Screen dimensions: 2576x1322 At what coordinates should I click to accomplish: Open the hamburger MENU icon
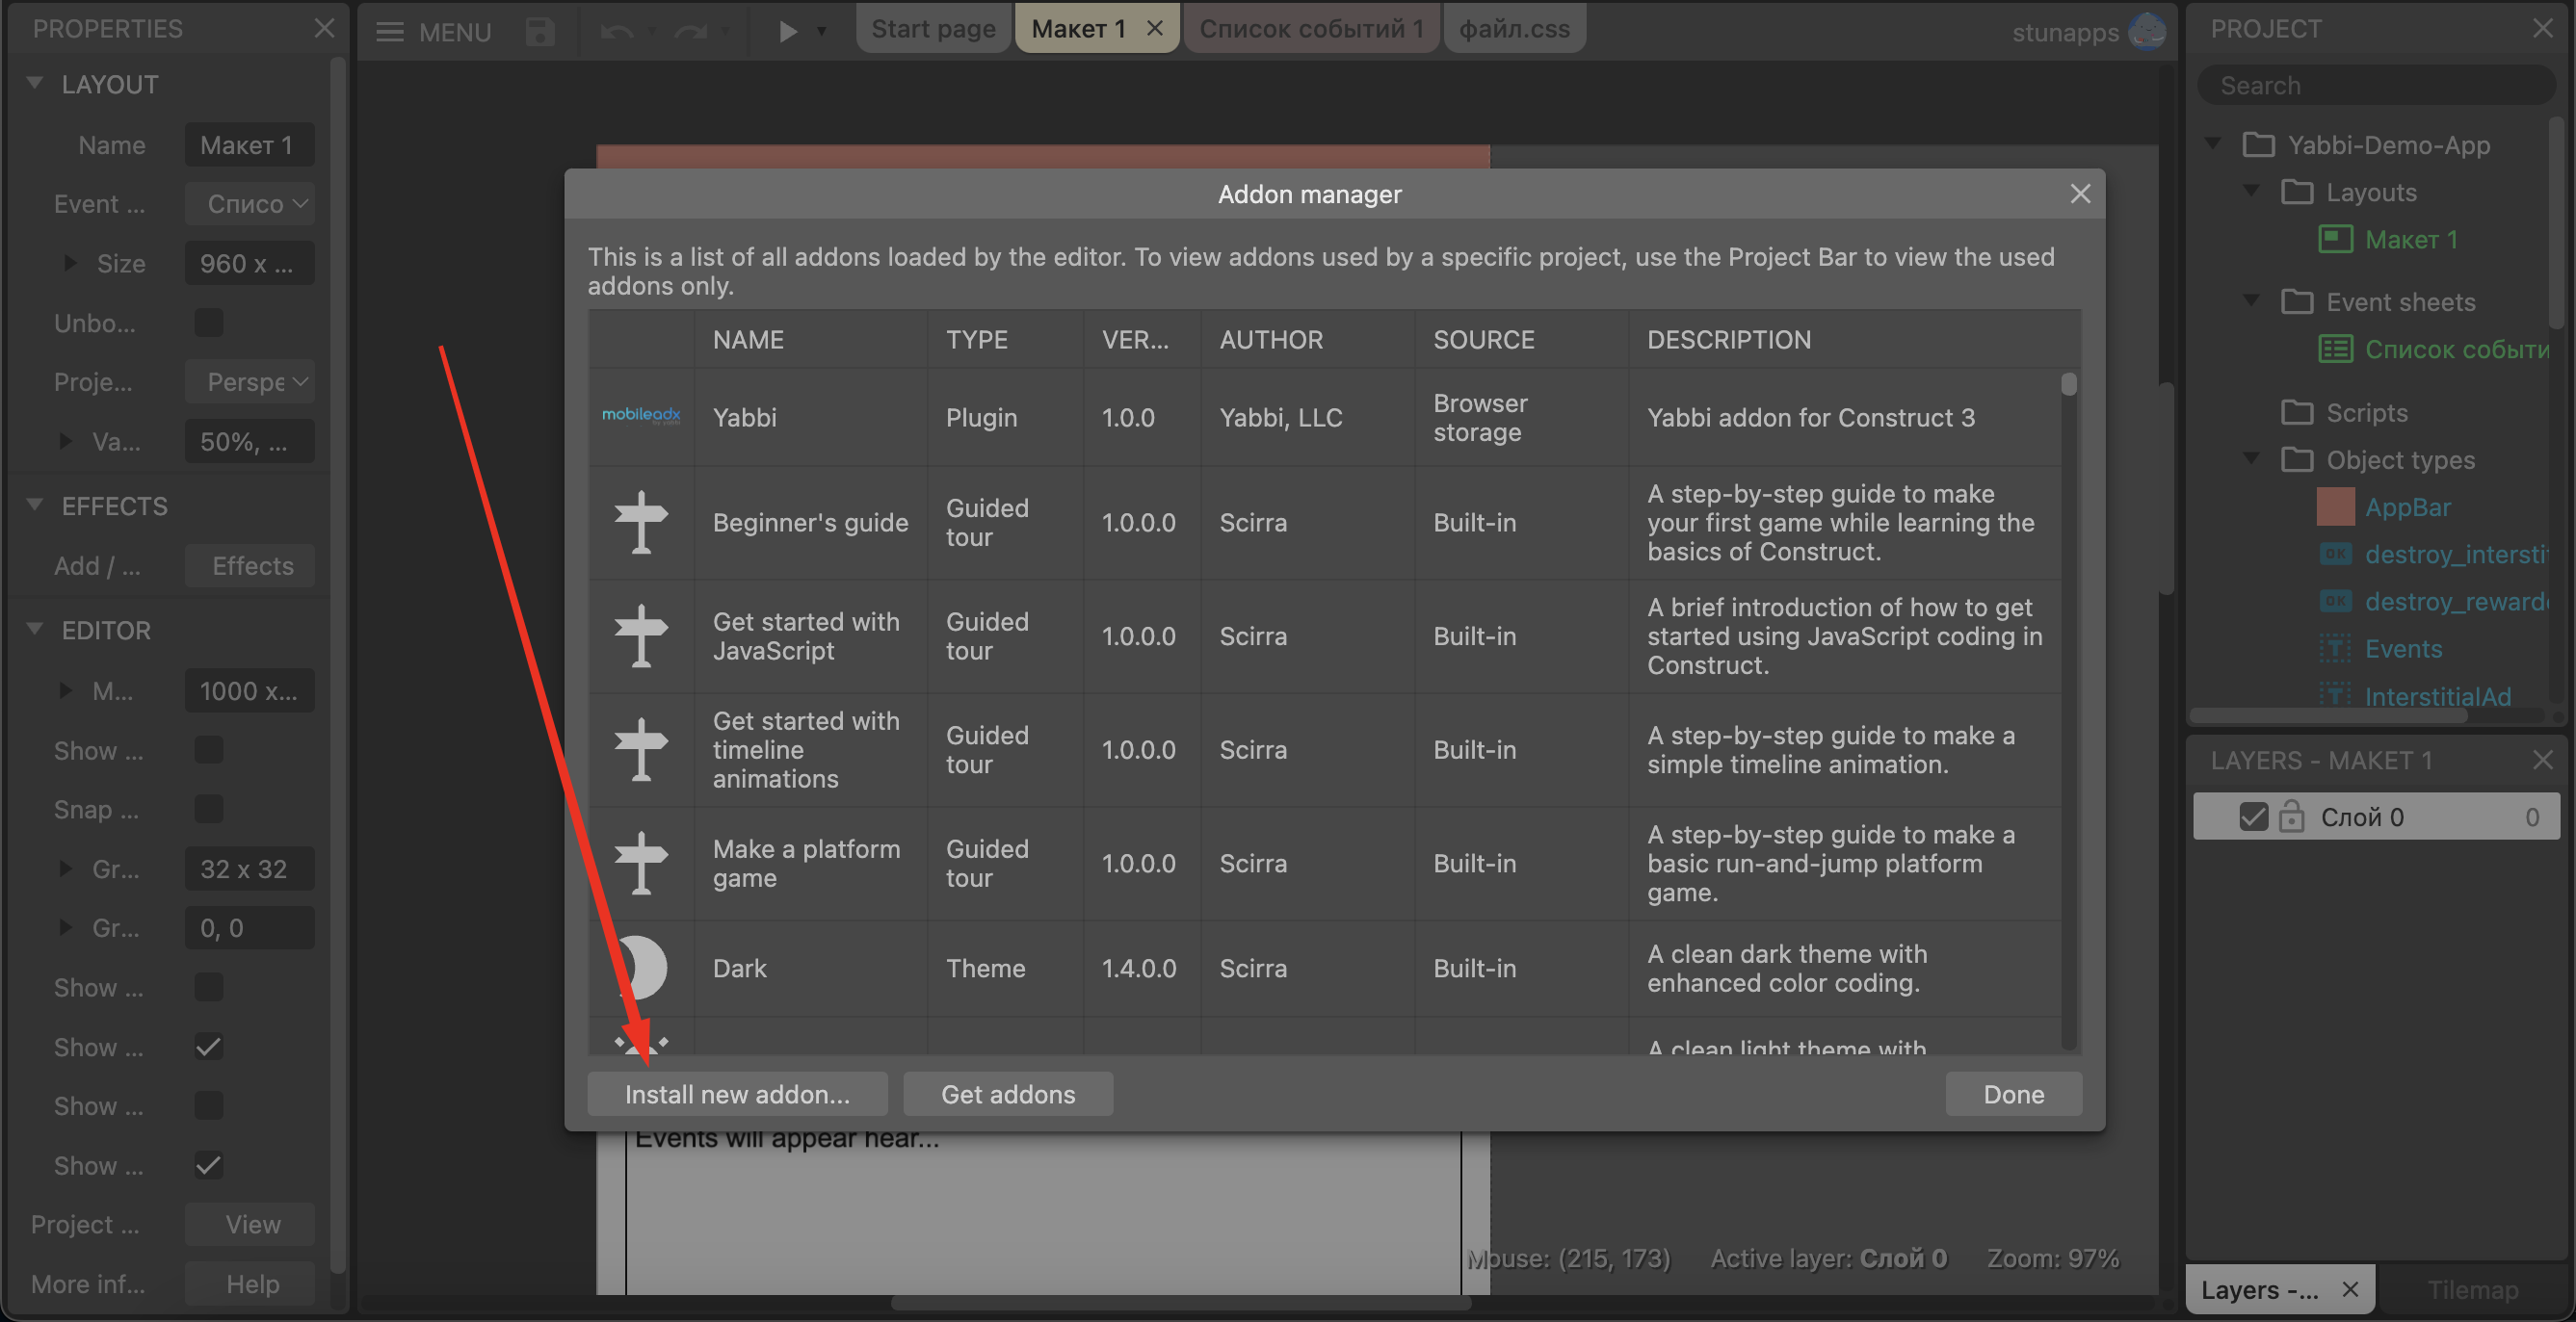point(389,31)
